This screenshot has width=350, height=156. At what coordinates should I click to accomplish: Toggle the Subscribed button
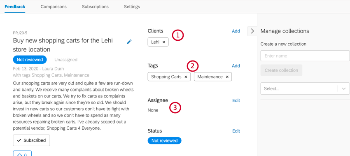[x=31, y=140]
